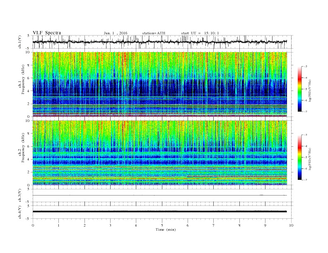Click time-axis tick label "5"
328x253 pixels.
click(x=162, y=225)
